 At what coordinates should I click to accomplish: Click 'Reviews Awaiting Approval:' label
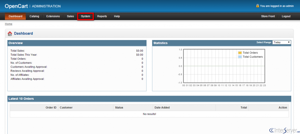pos(28,71)
